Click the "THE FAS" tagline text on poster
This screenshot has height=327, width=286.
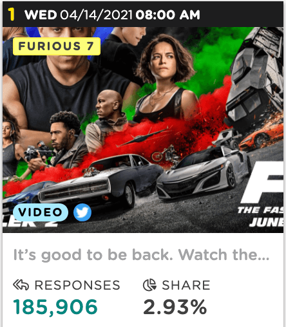pos(260,210)
